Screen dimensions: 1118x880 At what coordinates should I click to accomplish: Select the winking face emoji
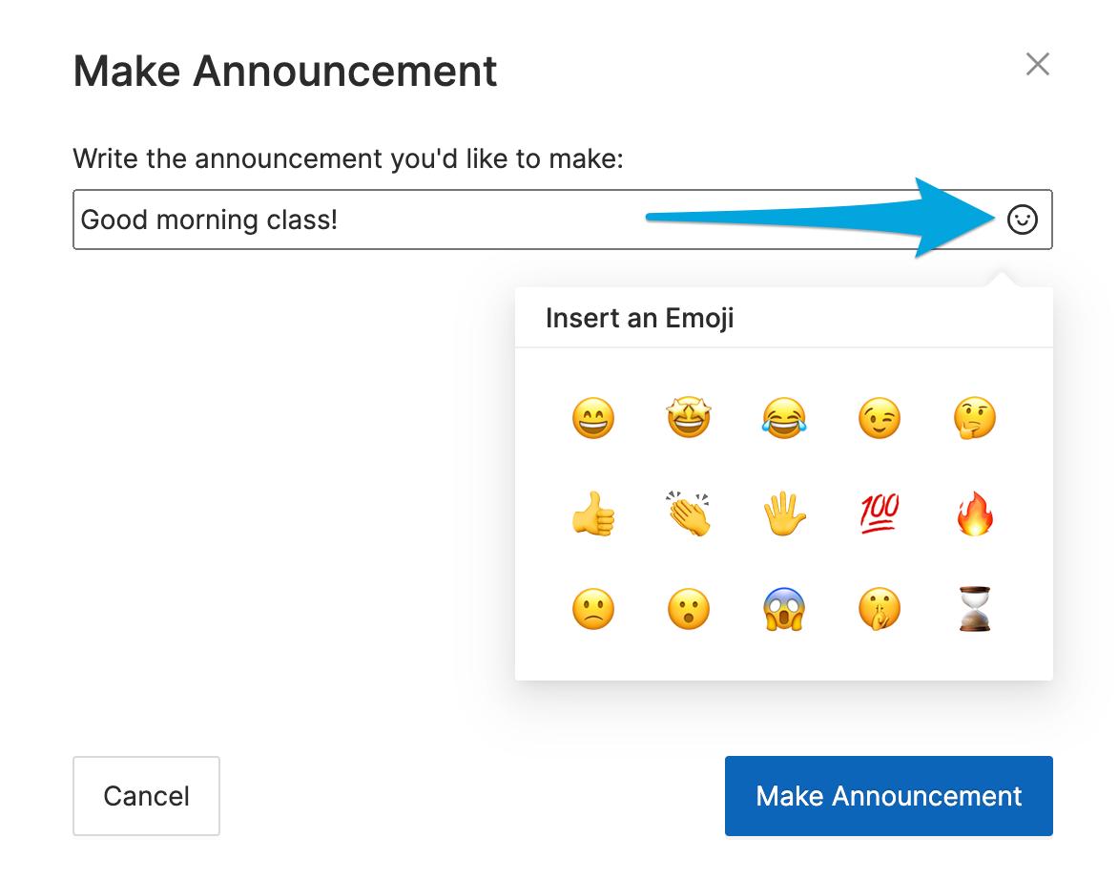click(880, 417)
